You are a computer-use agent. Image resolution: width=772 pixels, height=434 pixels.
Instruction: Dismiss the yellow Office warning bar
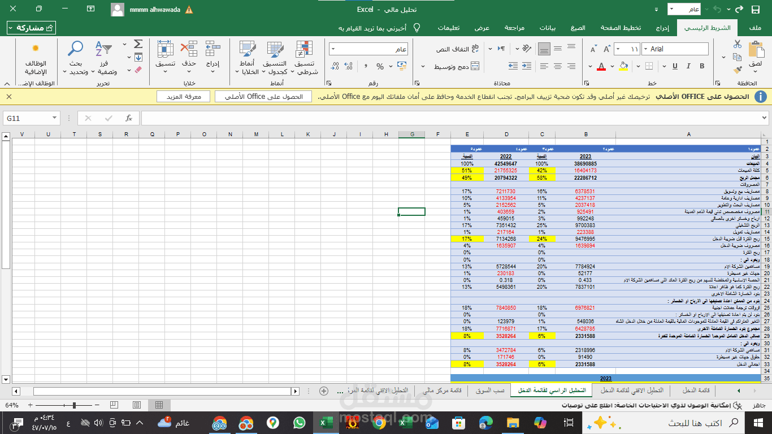[9, 97]
